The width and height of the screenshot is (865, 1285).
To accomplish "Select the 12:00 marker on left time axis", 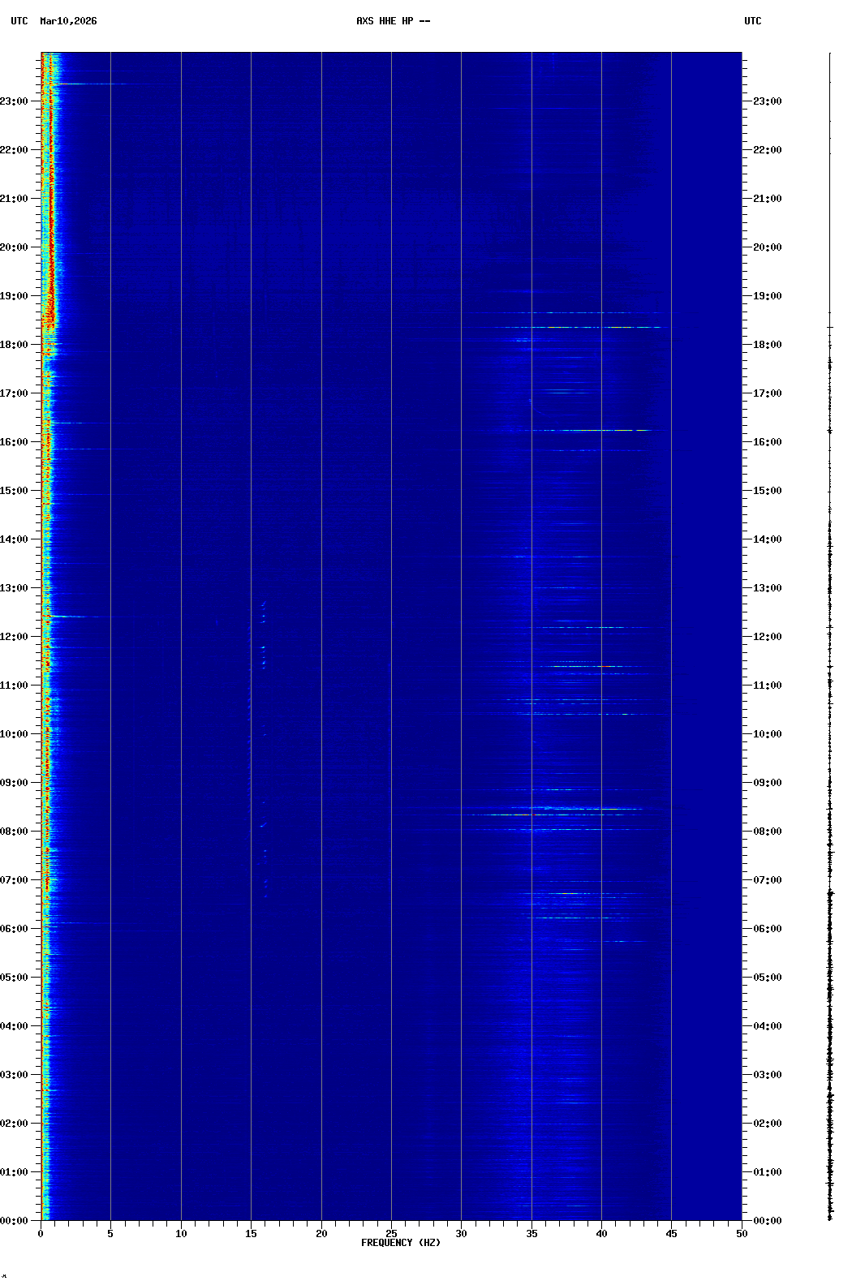I will [x=15, y=637].
